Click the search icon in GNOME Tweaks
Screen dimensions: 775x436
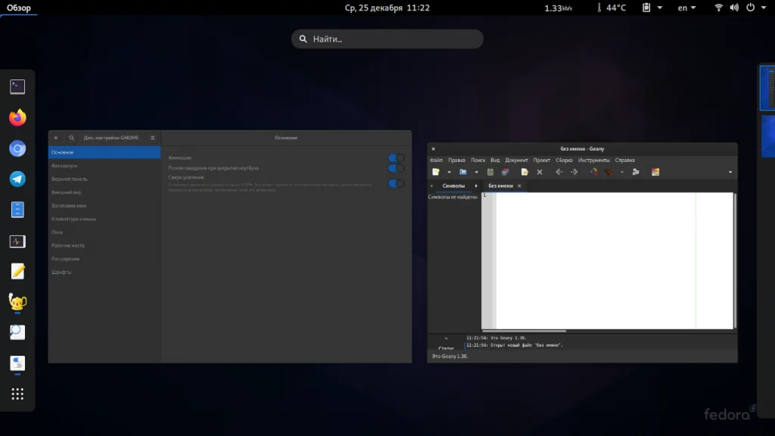coord(72,138)
